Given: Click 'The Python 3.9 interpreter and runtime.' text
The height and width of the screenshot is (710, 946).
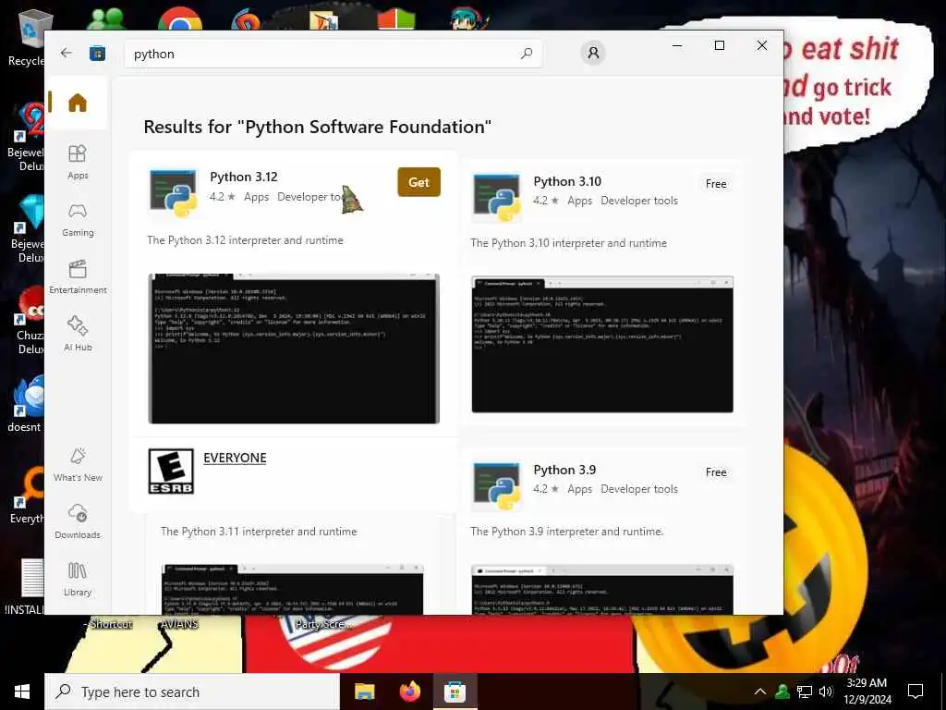Looking at the screenshot, I should click(567, 532).
